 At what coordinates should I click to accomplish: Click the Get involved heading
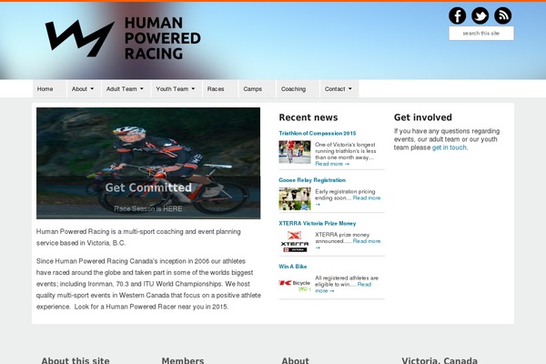[x=423, y=117]
